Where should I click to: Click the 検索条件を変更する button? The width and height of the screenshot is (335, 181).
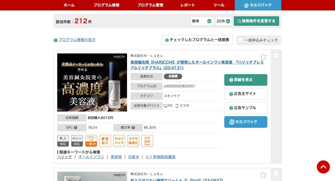[256, 21]
